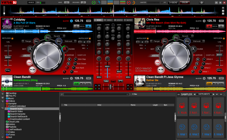This screenshot has height=140, width=227.
Task: Switch to the MIXER tab
Action: click(98, 20)
